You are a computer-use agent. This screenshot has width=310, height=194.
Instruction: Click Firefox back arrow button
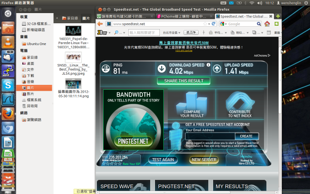coord(100,24)
